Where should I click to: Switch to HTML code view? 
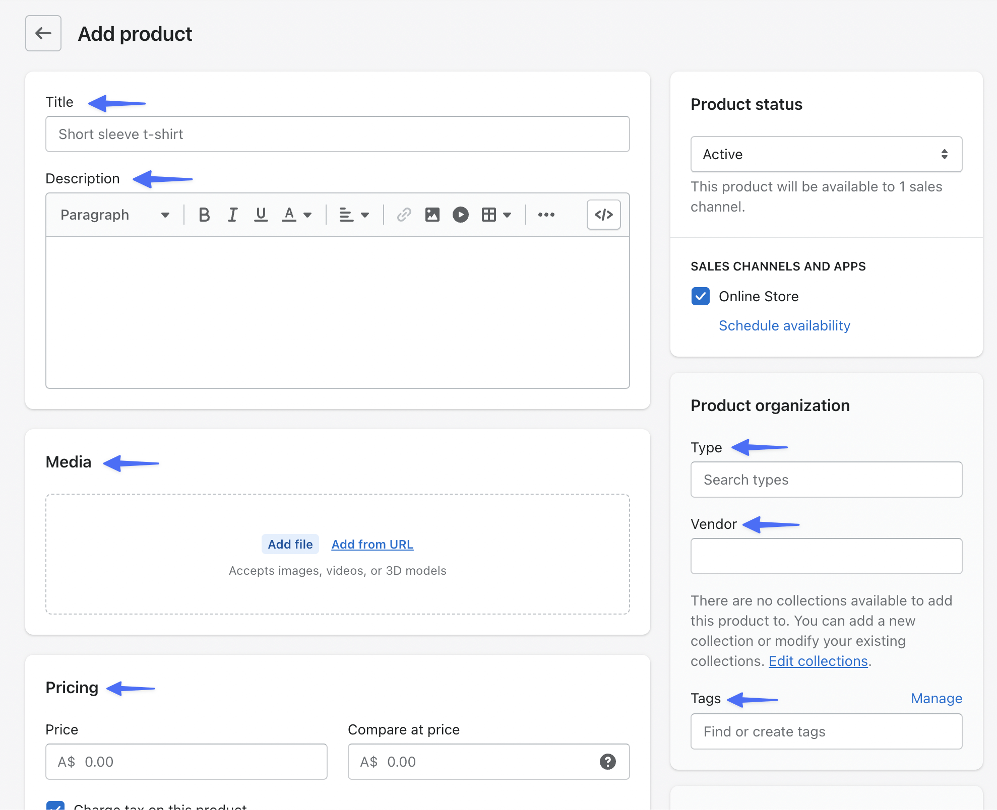point(603,215)
